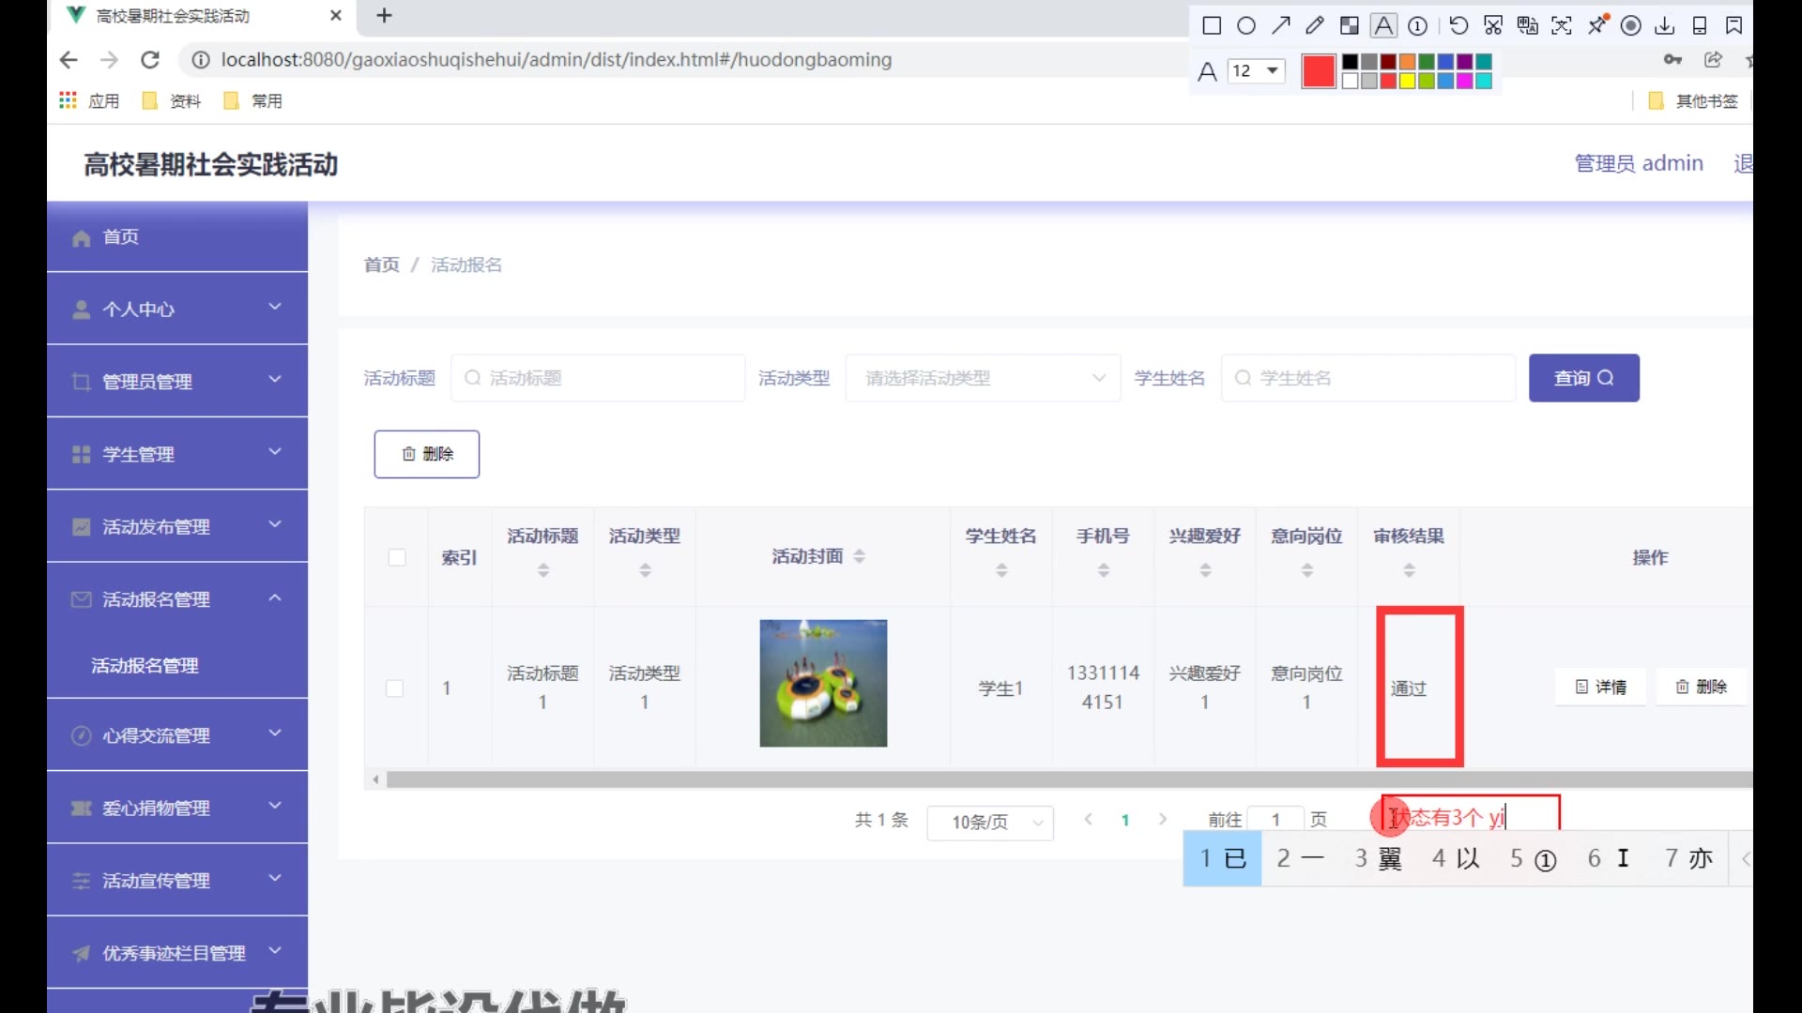Select the ellipse annotation tool
This screenshot has width=1802, height=1013.
[x=1246, y=26]
